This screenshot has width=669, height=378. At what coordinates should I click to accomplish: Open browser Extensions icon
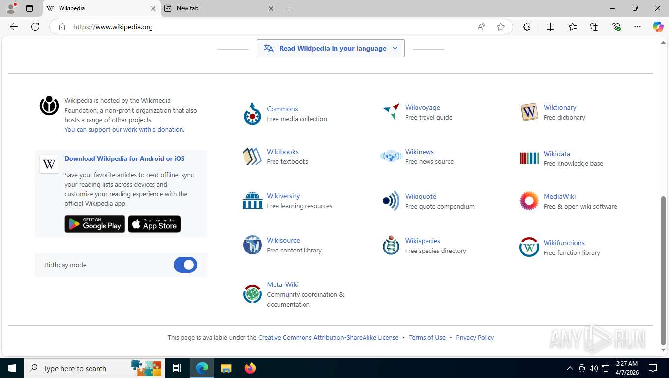[527, 27]
